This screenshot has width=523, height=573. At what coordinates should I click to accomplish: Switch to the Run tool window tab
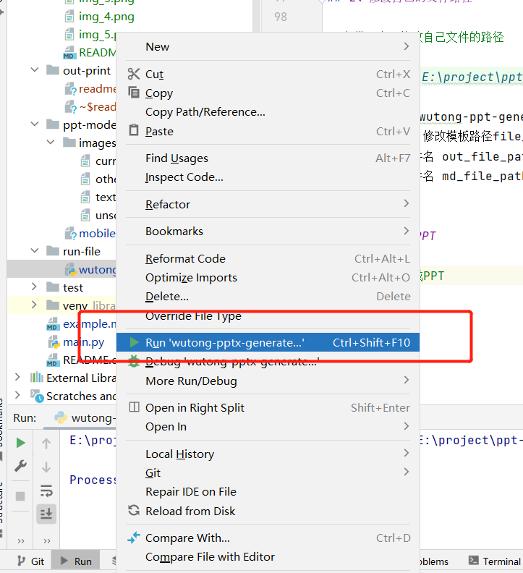pyautogui.click(x=76, y=561)
